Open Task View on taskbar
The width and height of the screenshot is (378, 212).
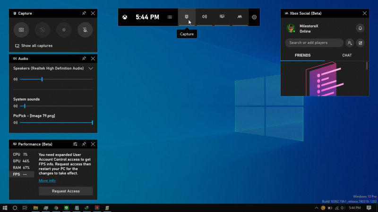(x=25, y=208)
